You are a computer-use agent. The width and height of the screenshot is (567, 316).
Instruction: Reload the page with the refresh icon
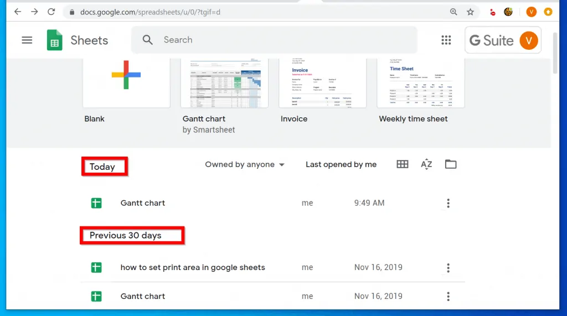pyautogui.click(x=51, y=12)
